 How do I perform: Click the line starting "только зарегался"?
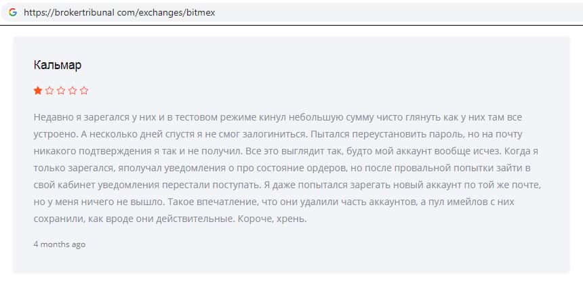(278, 168)
